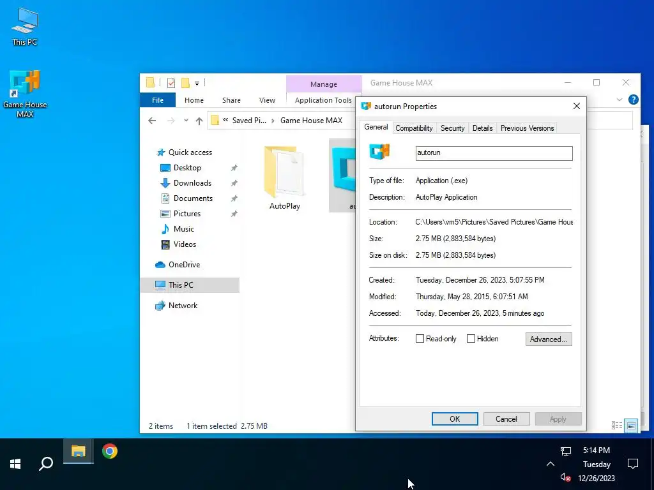Image resolution: width=654 pixels, height=490 pixels.
Task: Open Customize Quick Access Toolbar dropdown
Action: coord(197,84)
